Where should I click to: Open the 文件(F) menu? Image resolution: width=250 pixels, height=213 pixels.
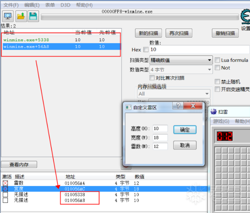coord(11,5)
